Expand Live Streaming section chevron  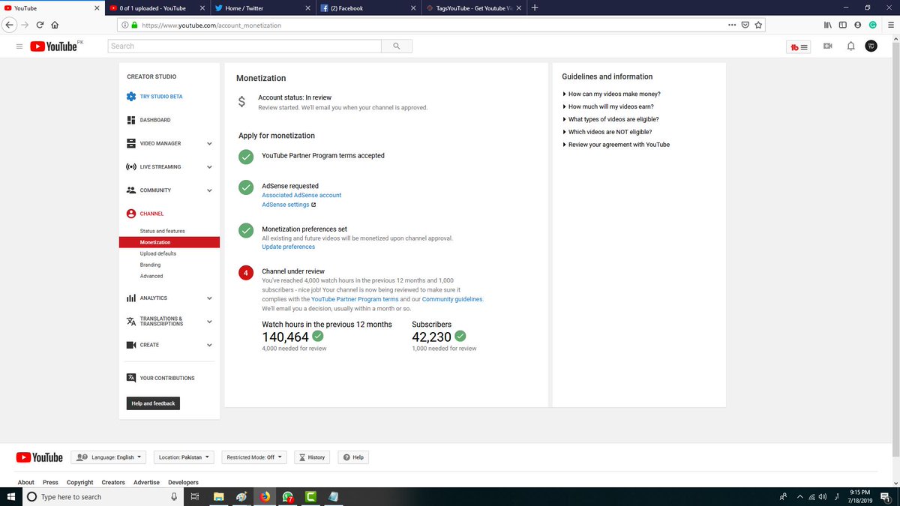point(209,167)
